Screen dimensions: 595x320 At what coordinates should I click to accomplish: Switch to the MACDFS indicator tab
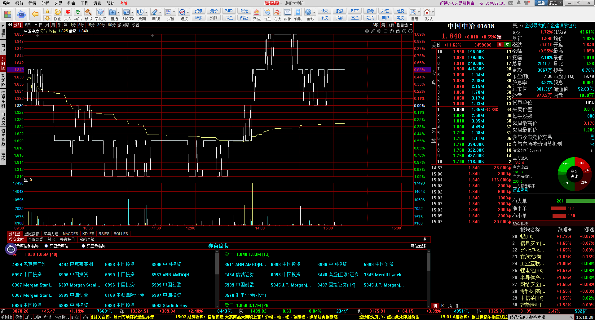click(70, 234)
